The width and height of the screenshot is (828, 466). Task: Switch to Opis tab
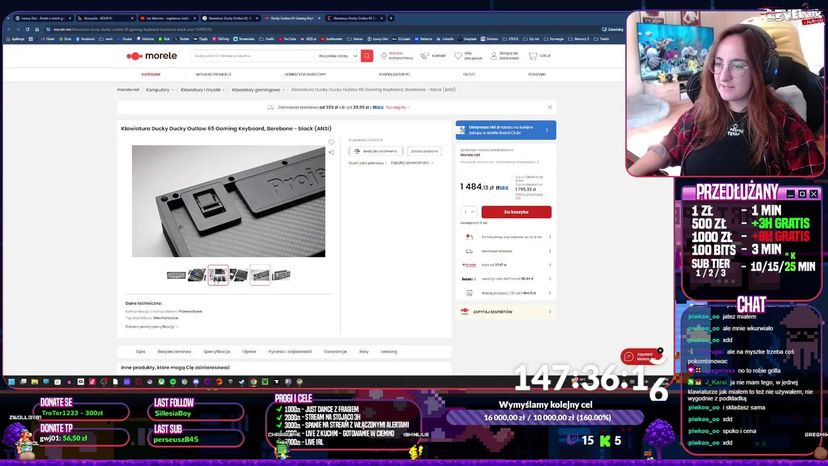point(140,351)
